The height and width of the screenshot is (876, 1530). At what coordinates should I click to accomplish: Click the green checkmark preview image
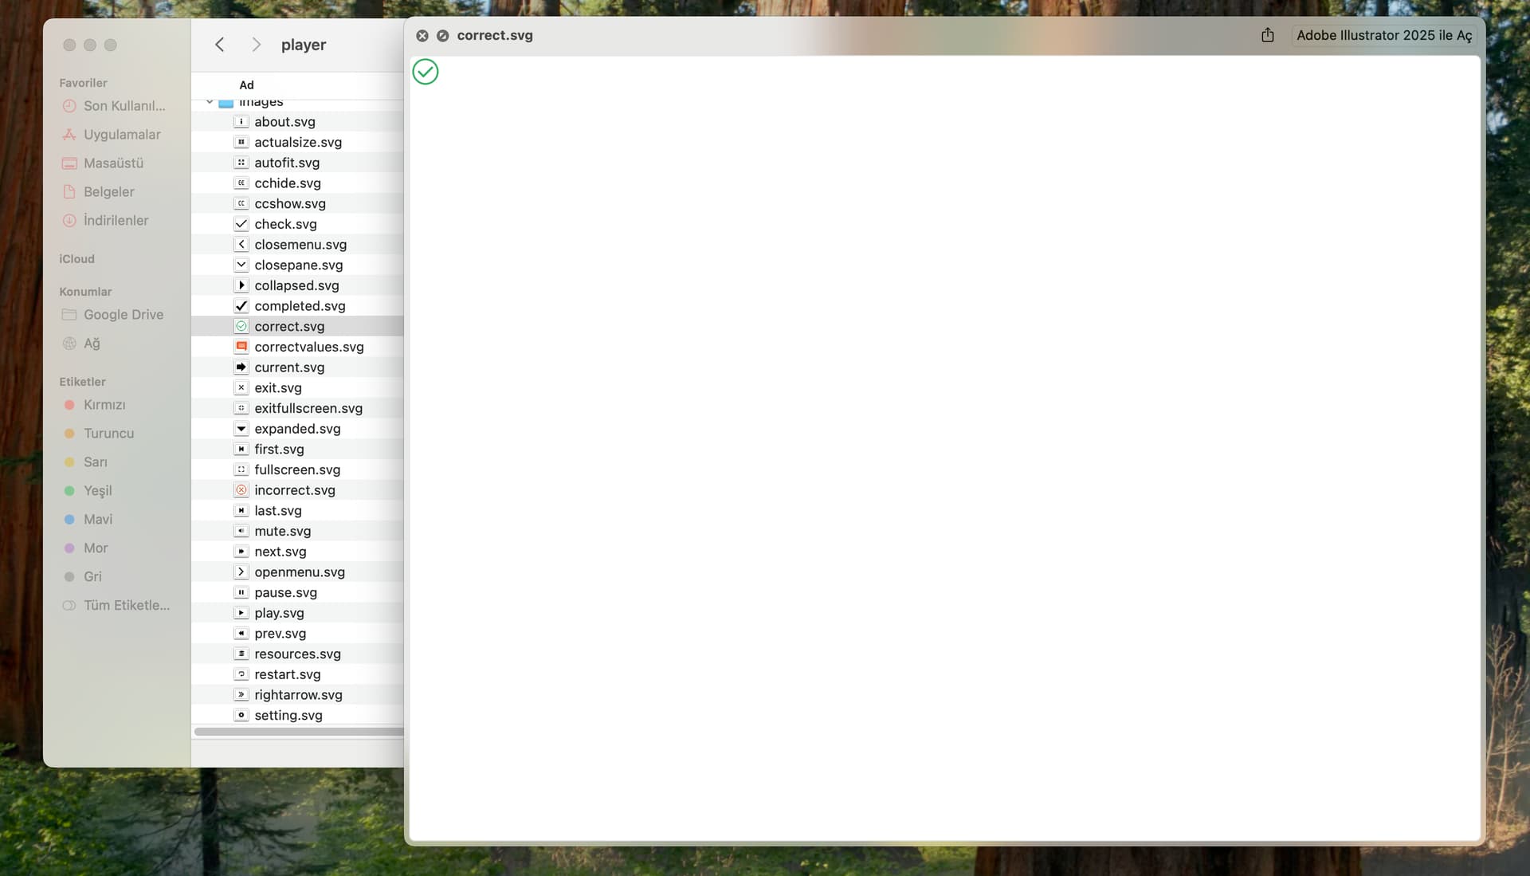click(x=426, y=72)
